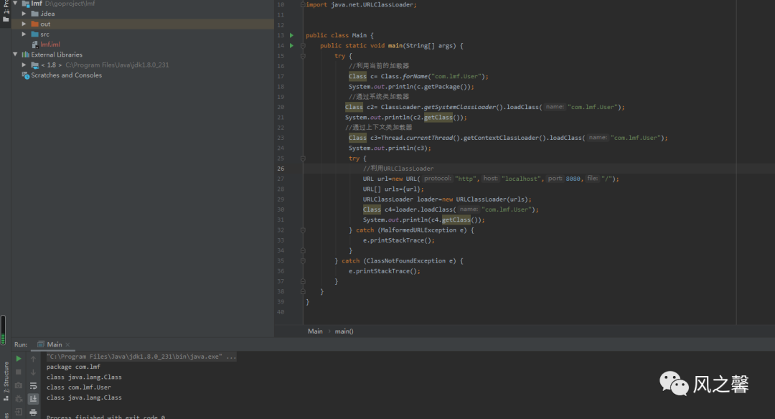Click the bug Attach Debugger icon

click(19, 399)
